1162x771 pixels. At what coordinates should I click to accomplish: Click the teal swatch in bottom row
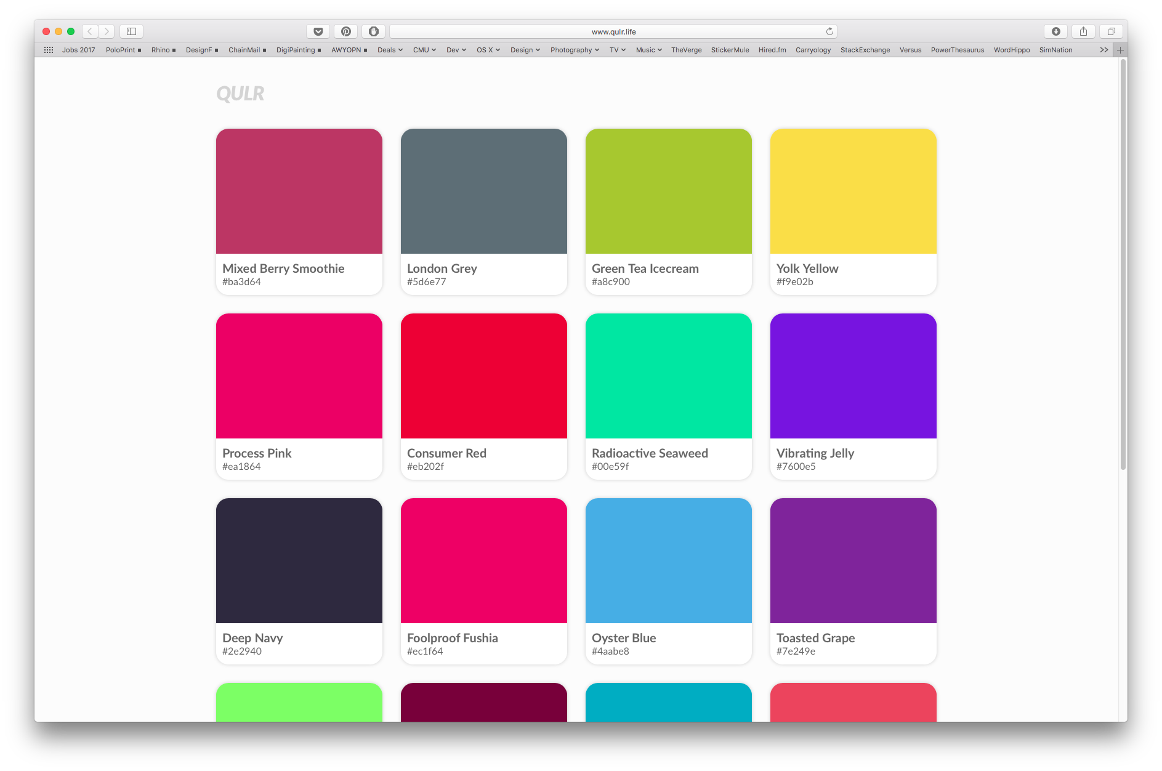click(669, 702)
